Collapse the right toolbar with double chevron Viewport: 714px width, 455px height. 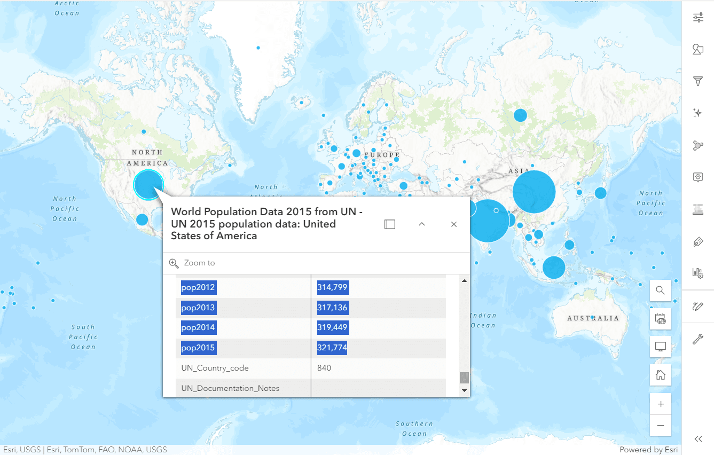click(x=698, y=439)
